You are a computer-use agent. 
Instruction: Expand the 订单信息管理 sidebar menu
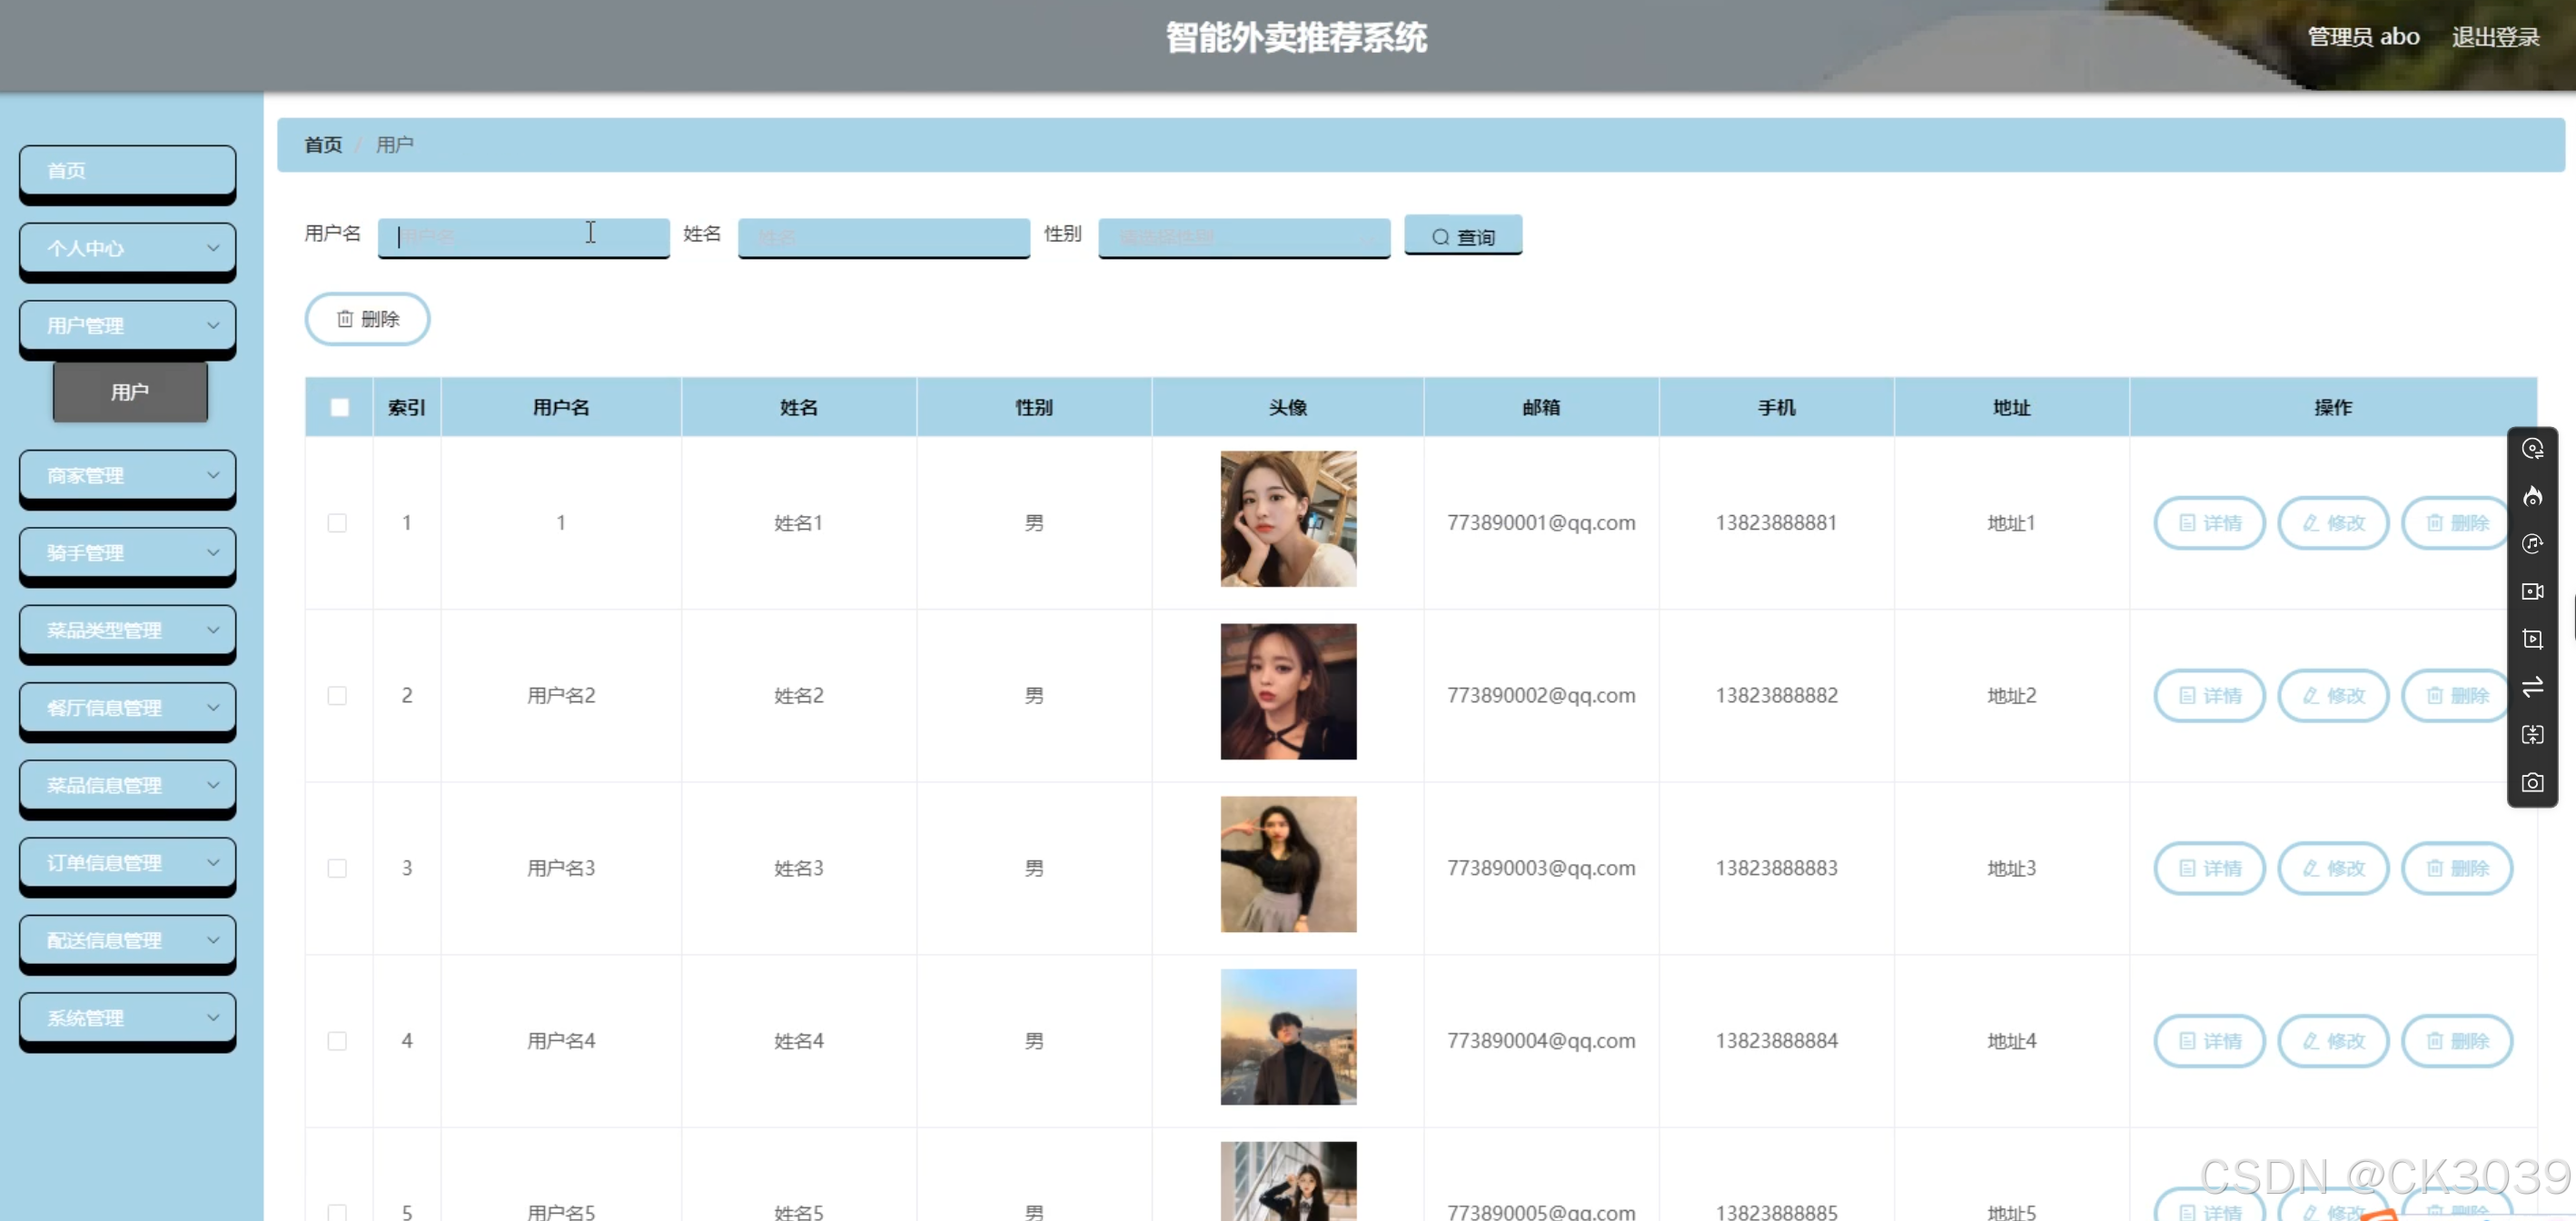pyautogui.click(x=128, y=862)
